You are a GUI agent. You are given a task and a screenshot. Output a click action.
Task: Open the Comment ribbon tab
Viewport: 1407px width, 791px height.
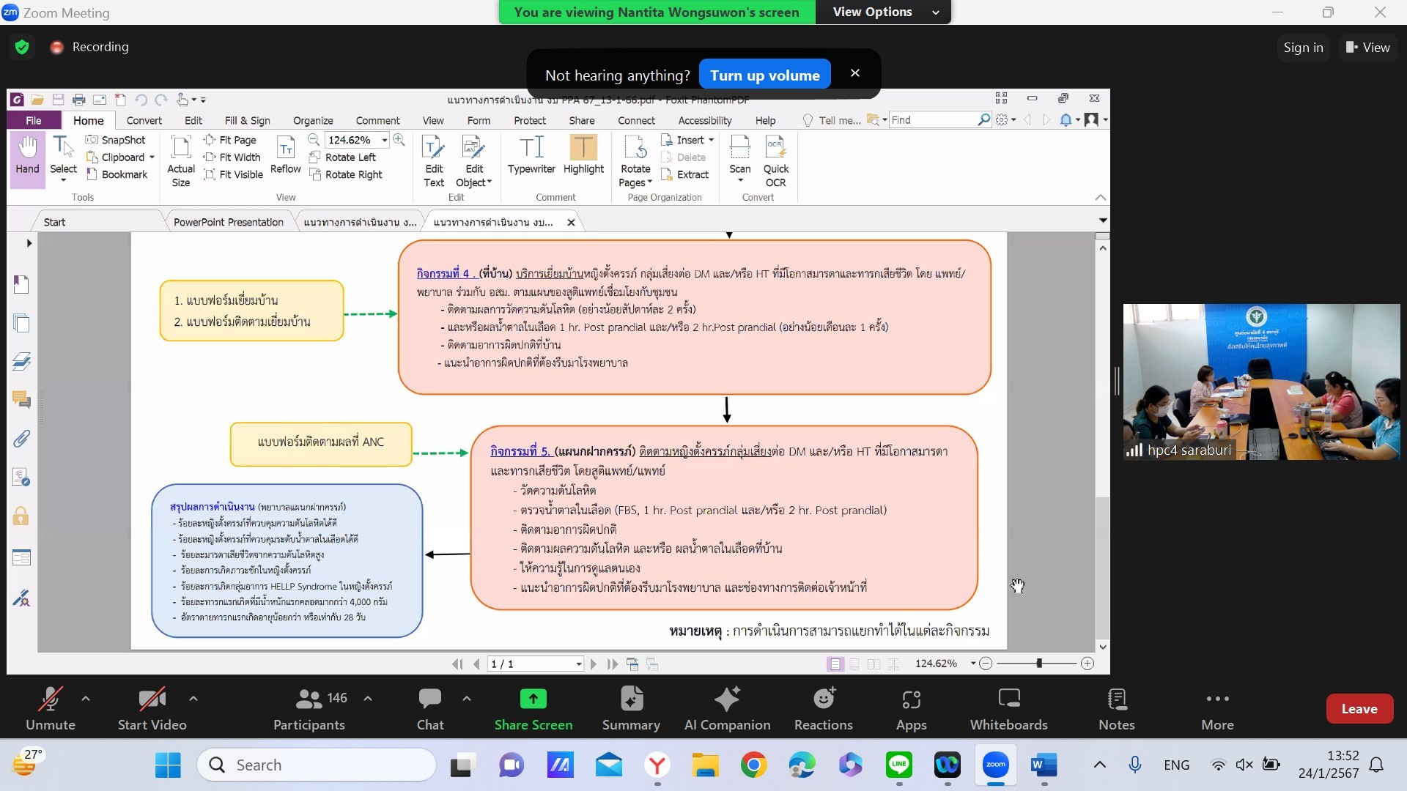(377, 120)
